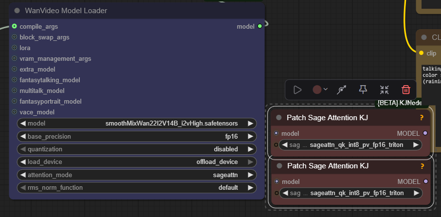Click the block_swap_args input socket
This screenshot has width=441, height=217.
(14, 37)
